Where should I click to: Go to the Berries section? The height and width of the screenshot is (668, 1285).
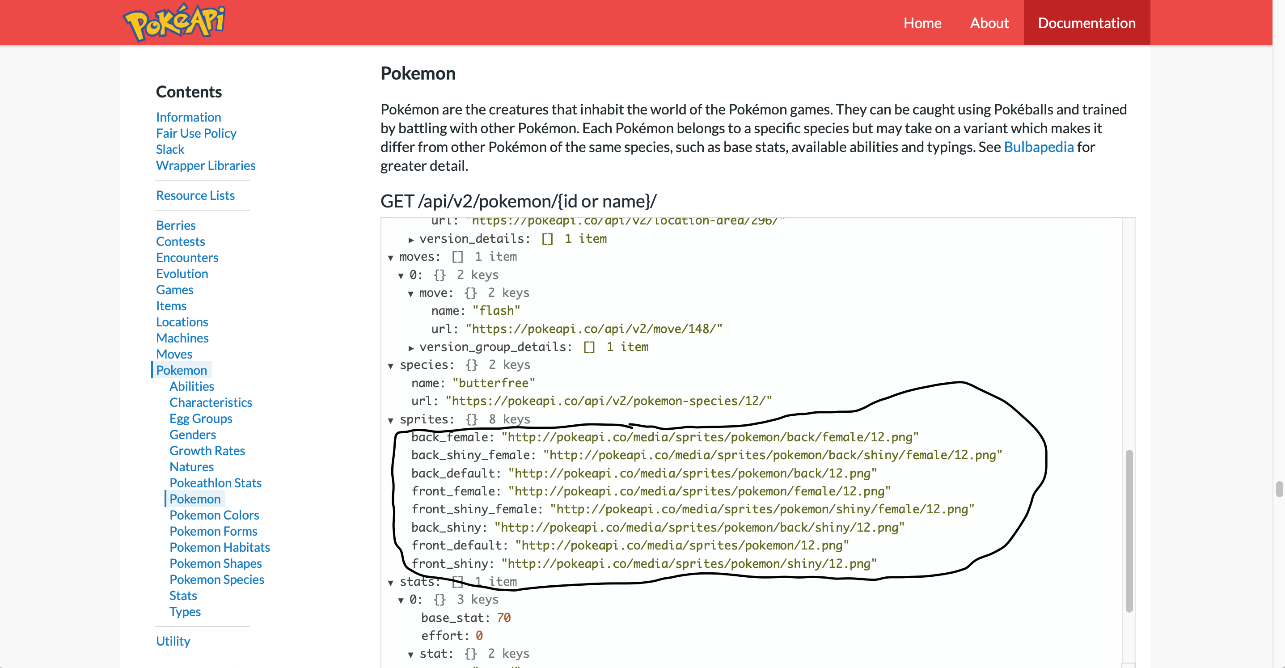176,225
